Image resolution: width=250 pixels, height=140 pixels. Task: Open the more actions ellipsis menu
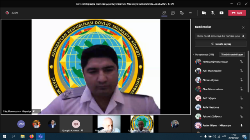point(191,13)
